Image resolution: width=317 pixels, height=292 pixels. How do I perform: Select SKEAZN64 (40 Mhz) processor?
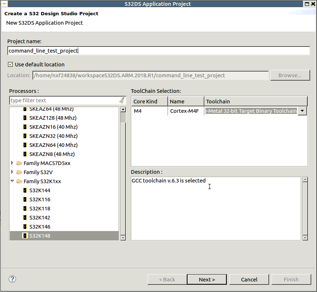tap(53, 145)
